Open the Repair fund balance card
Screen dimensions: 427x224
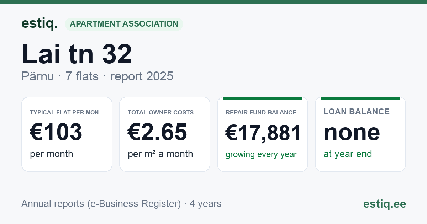[x=263, y=134]
